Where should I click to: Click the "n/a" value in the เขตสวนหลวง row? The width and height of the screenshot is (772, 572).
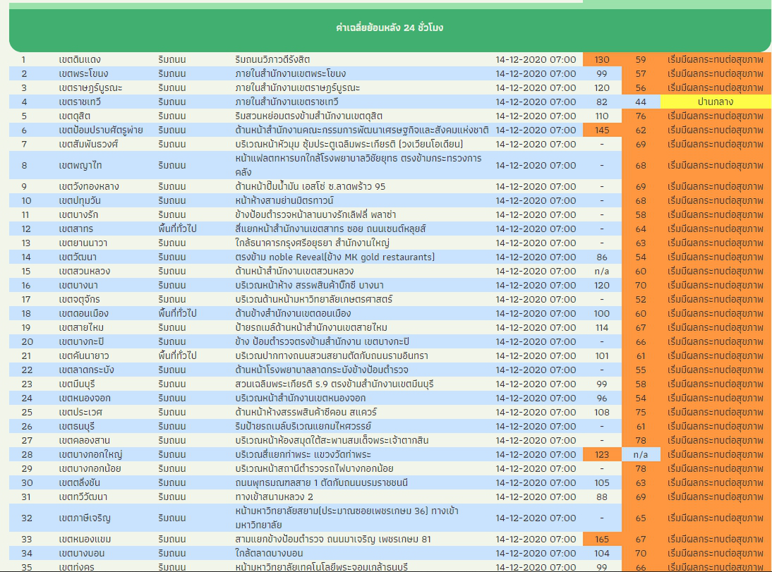pos(602,272)
